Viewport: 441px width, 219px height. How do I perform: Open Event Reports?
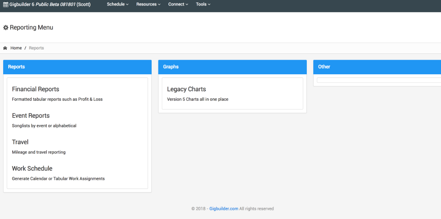[x=31, y=116]
